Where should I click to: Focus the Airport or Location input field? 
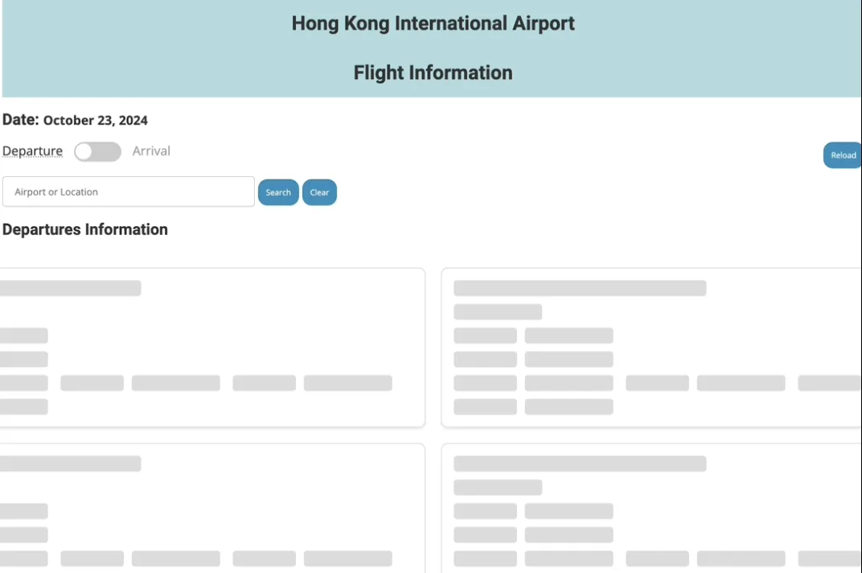(x=129, y=192)
